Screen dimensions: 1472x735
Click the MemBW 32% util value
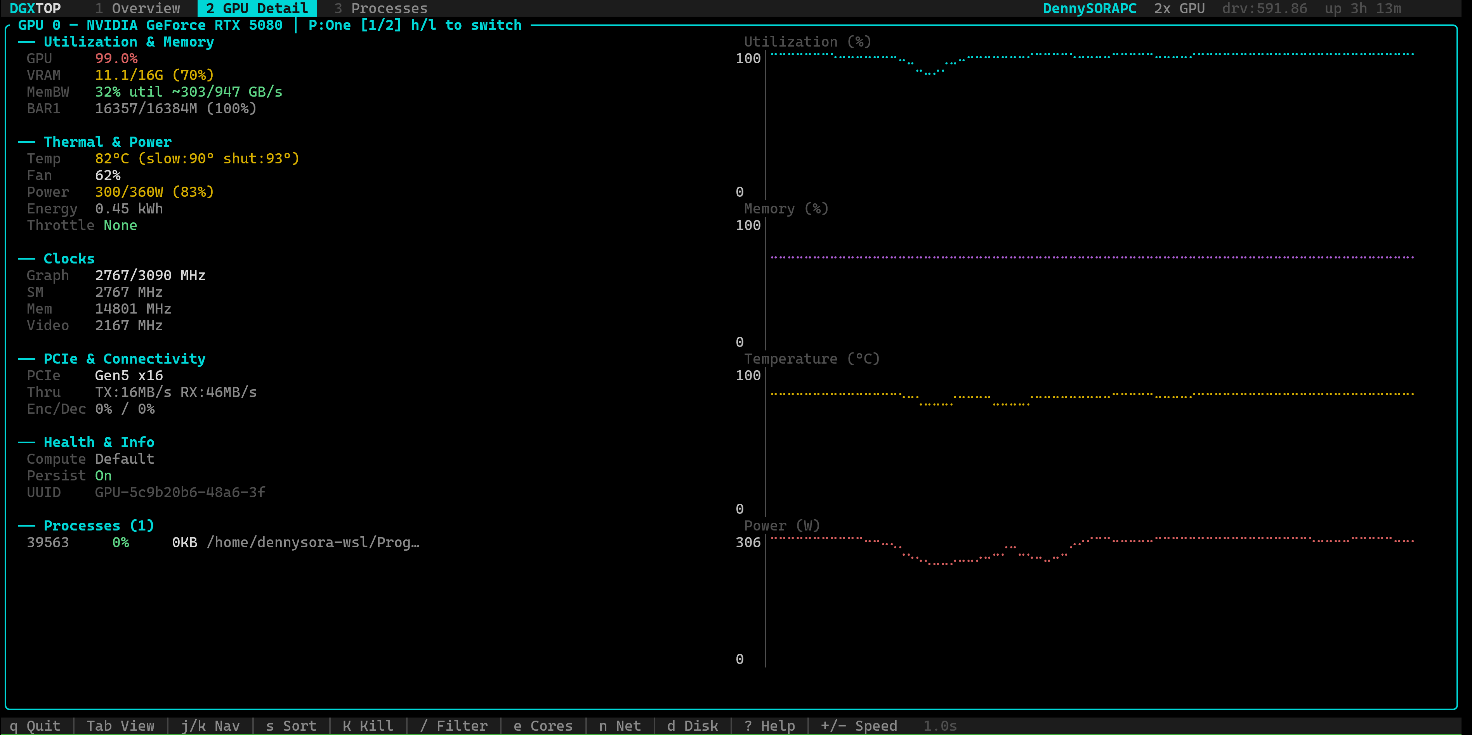click(x=189, y=92)
